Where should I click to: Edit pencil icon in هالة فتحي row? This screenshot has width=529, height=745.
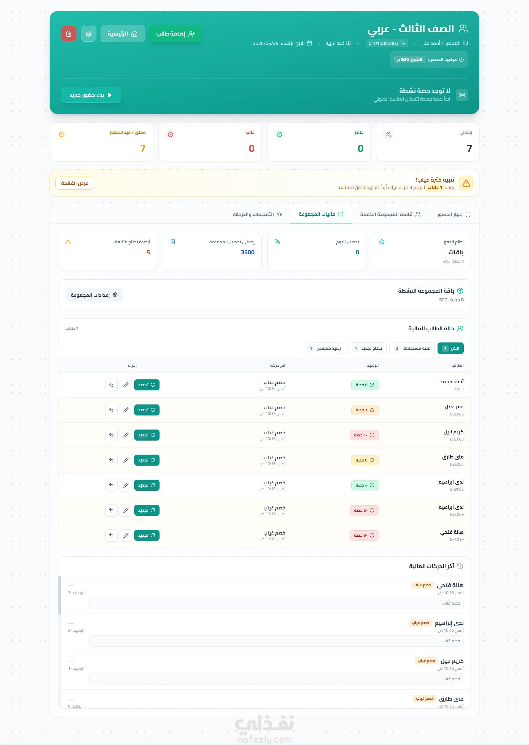coord(126,536)
